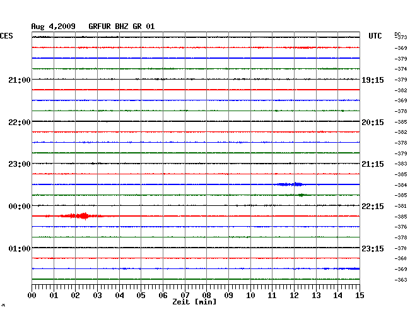The width and height of the screenshot is (410, 312).
Task: Click minute tick label "06"
Action: tap(163, 295)
